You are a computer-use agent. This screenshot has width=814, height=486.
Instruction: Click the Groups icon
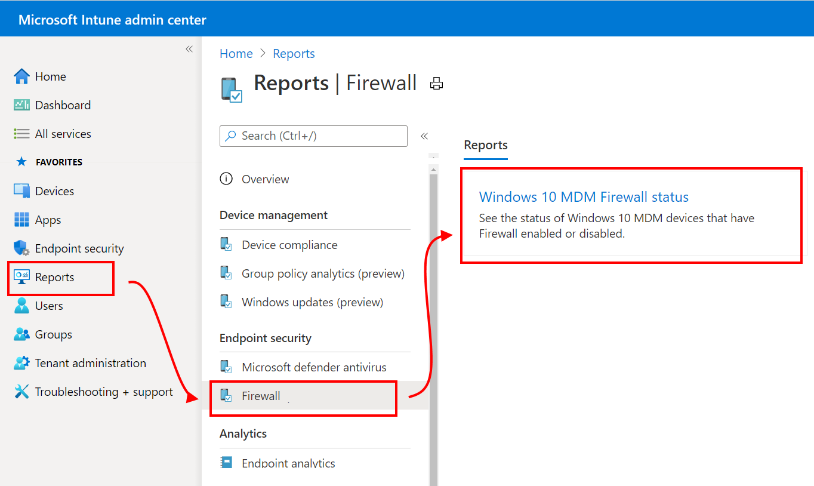[x=21, y=334]
